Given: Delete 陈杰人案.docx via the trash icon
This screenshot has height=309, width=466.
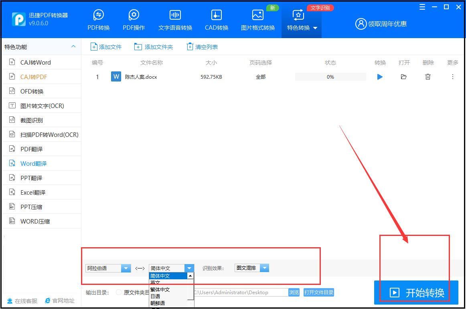Looking at the screenshot, I should pos(428,77).
